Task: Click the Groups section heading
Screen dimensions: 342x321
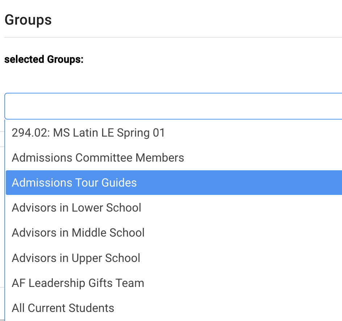Action: 28,20
